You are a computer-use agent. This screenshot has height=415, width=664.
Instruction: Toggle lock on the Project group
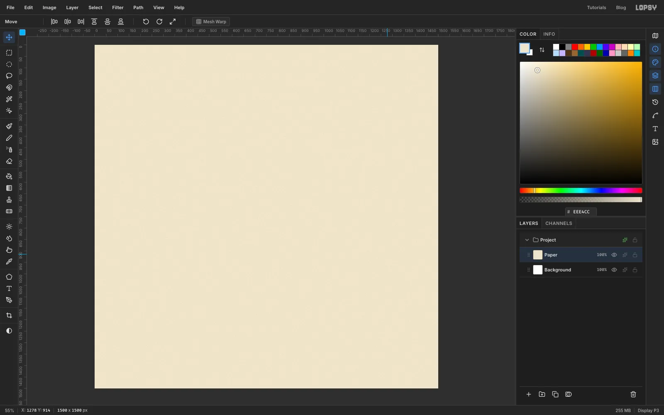[x=635, y=240]
